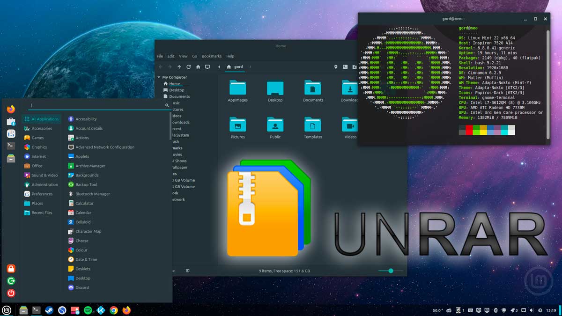Lock the screen with the padlock icon
The height and width of the screenshot is (316, 562).
(x=11, y=268)
